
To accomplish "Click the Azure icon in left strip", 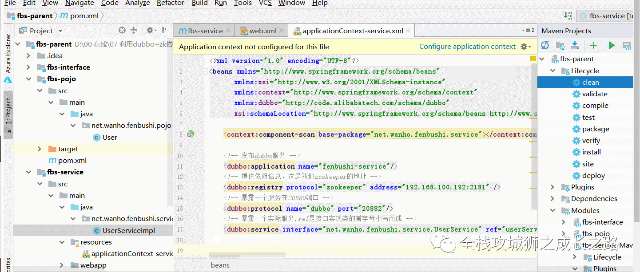I will tap(8, 80).
